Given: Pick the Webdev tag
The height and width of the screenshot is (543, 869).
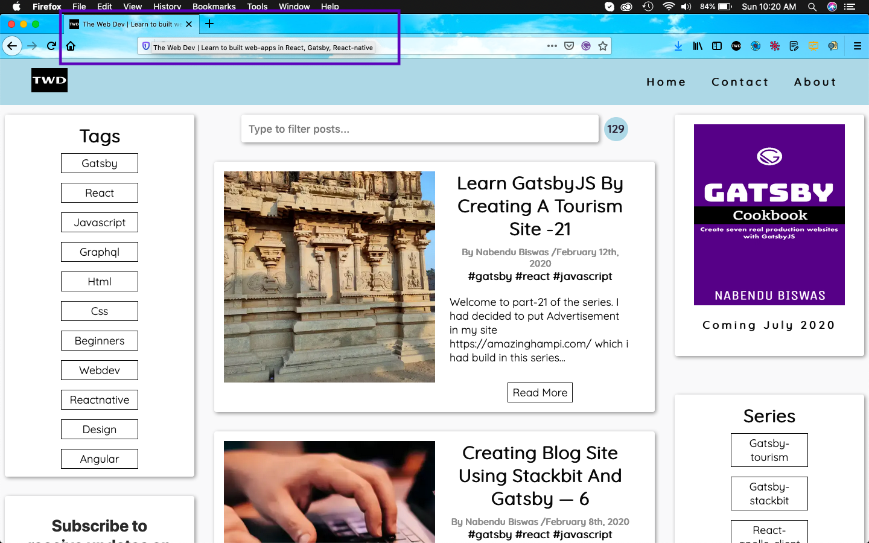Looking at the screenshot, I should (x=100, y=370).
